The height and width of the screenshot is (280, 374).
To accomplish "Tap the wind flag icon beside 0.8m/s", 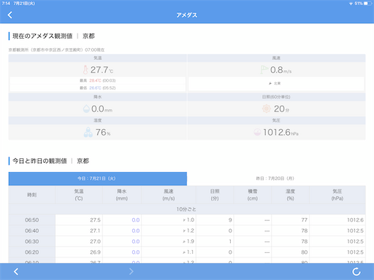I will click(x=264, y=70).
